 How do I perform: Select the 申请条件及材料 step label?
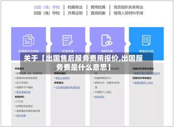[x=29, y=51]
